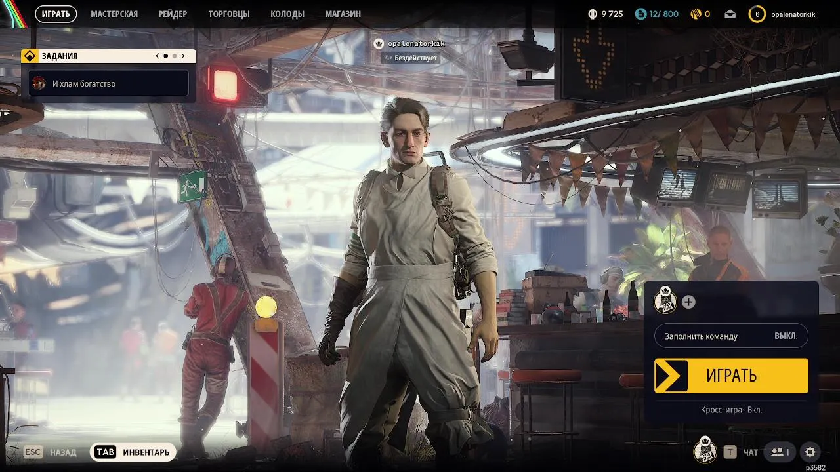Go to the ТОРГОВЦЫ tab
Viewport: 840px width, 472px height.
(229, 14)
